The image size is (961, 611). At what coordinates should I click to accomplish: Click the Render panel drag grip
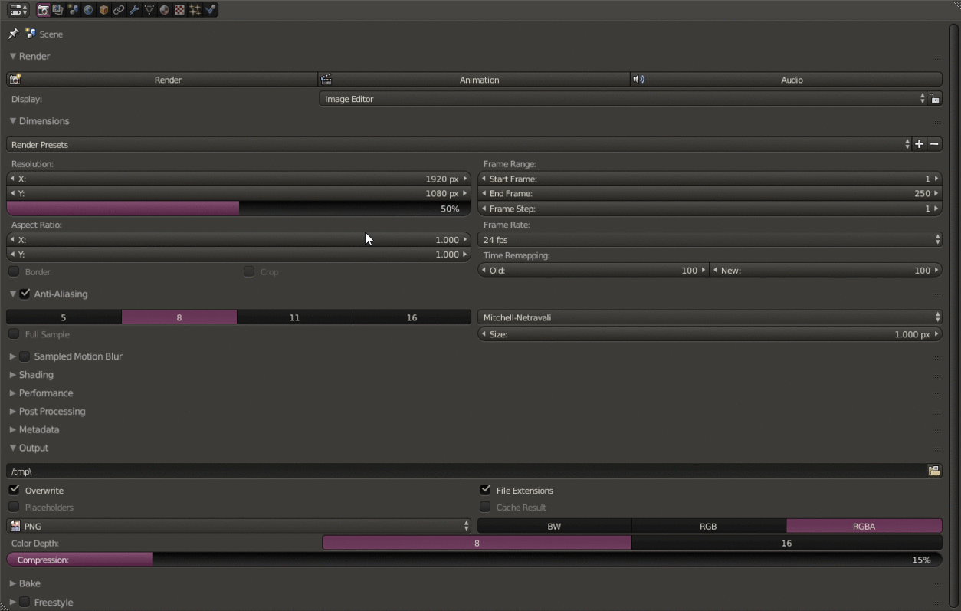pos(936,57)
